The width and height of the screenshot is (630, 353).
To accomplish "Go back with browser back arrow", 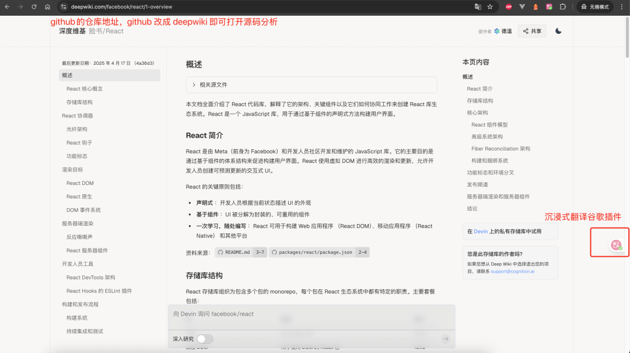I will coord(7,7).
